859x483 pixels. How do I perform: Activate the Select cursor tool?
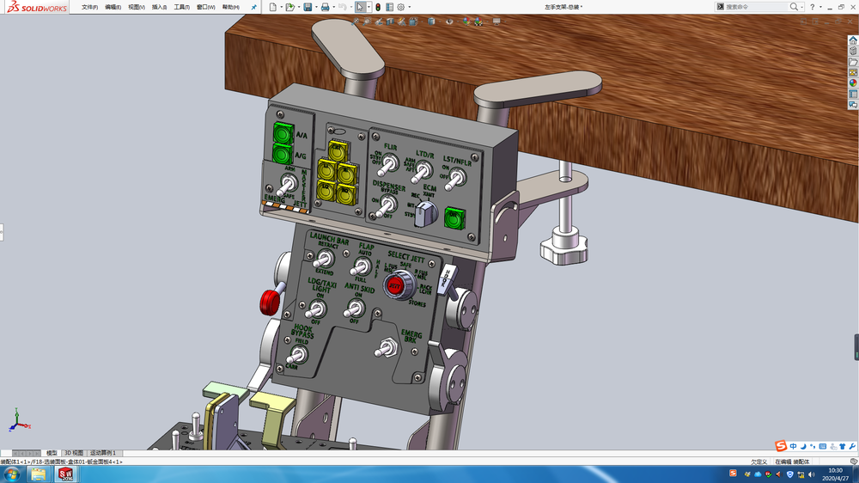click(x=360, y=7)
